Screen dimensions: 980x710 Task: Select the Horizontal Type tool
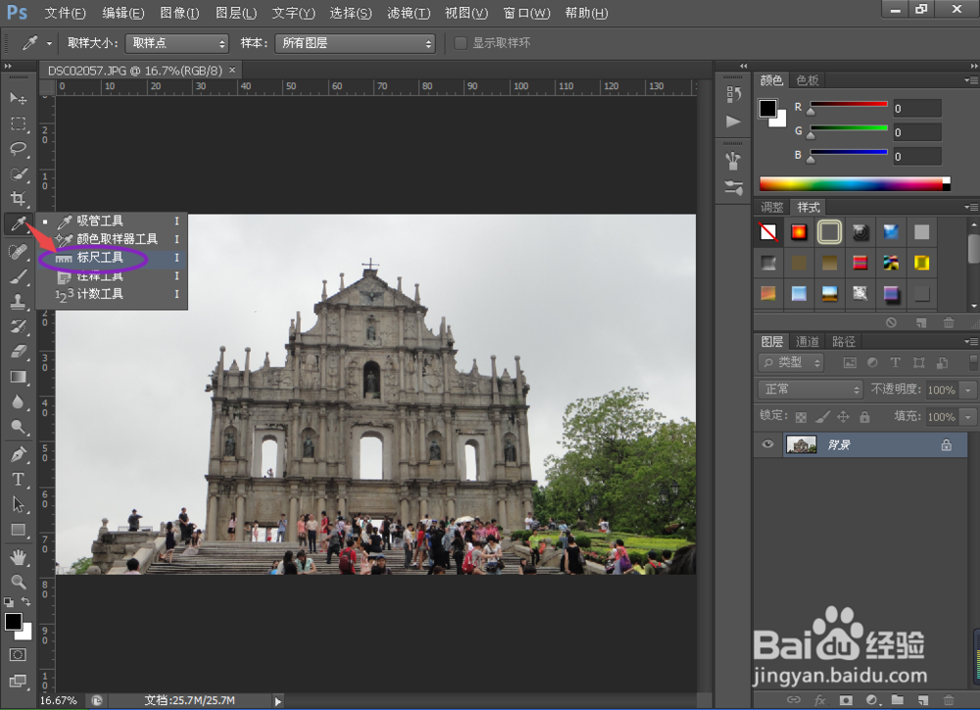tap(18, 480)
